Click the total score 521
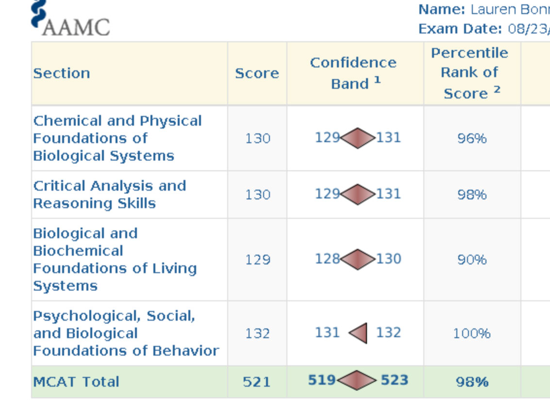The height and width of the screenshot is (408, 550). 256,382
